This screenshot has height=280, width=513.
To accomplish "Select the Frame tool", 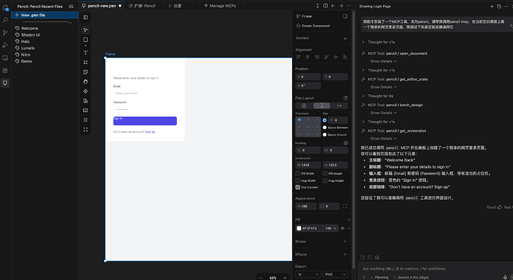I will pyautogui.click(x=85, y=62).
